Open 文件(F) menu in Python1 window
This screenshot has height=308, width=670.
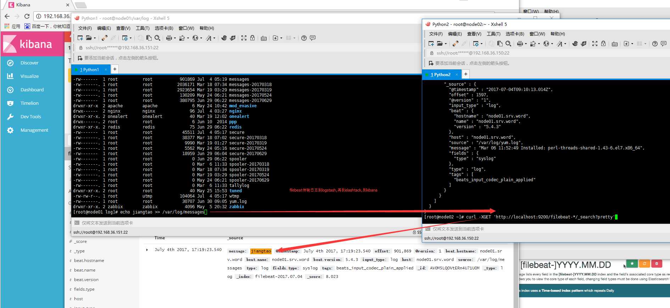click(85, 28)
